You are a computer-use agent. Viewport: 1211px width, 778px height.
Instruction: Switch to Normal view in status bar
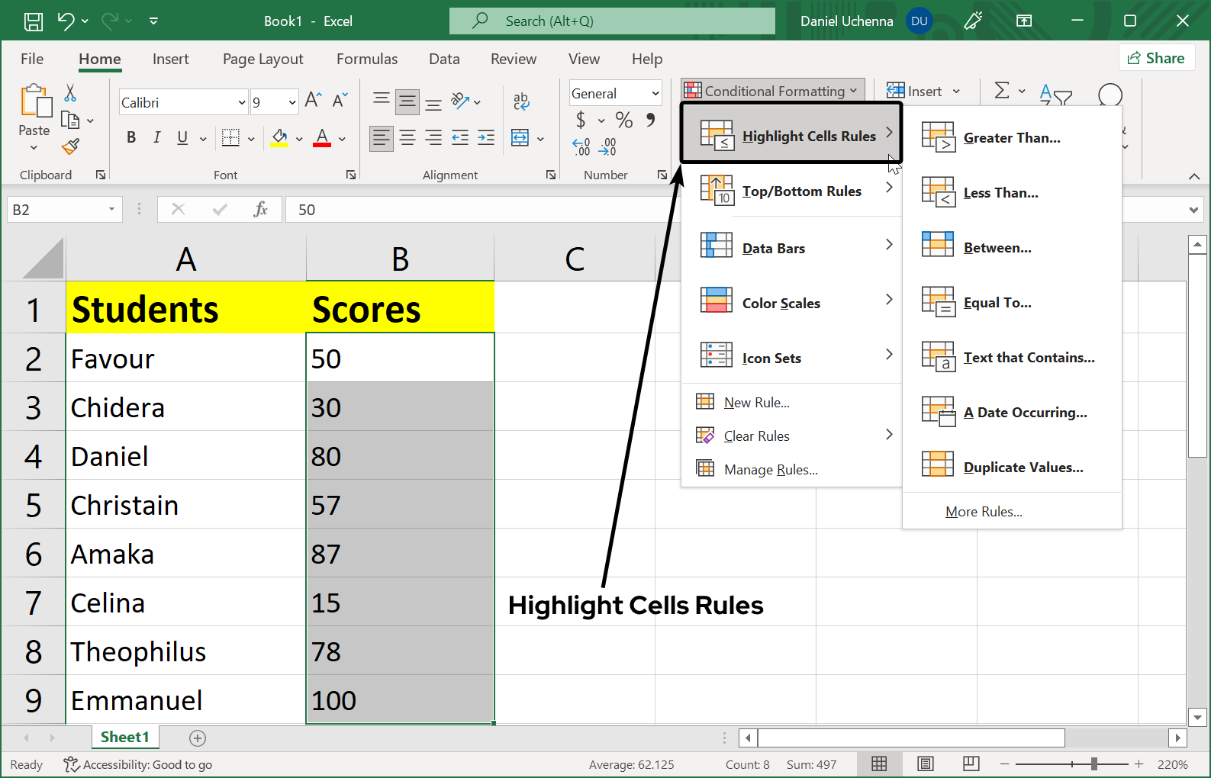coord(879,764)
